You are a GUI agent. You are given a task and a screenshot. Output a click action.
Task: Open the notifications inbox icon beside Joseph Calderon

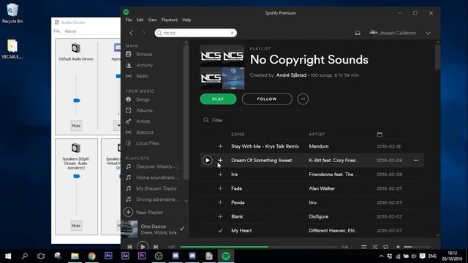pos(358,33)
